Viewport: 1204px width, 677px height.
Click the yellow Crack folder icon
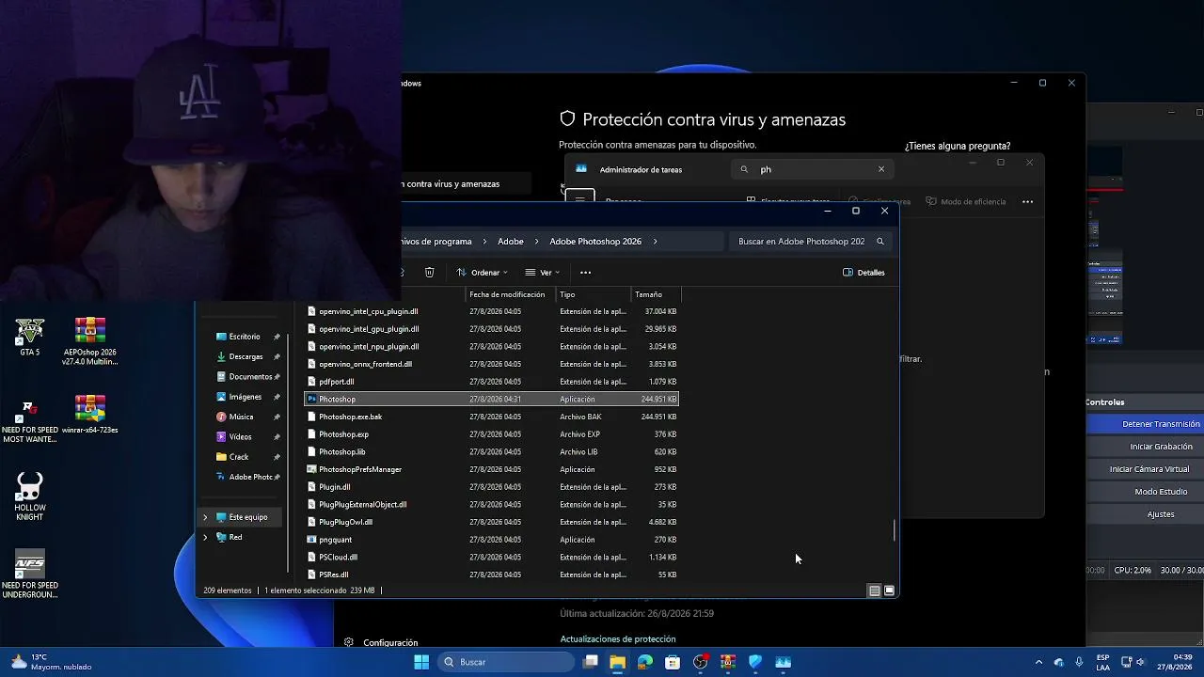(x=221, y=457)
